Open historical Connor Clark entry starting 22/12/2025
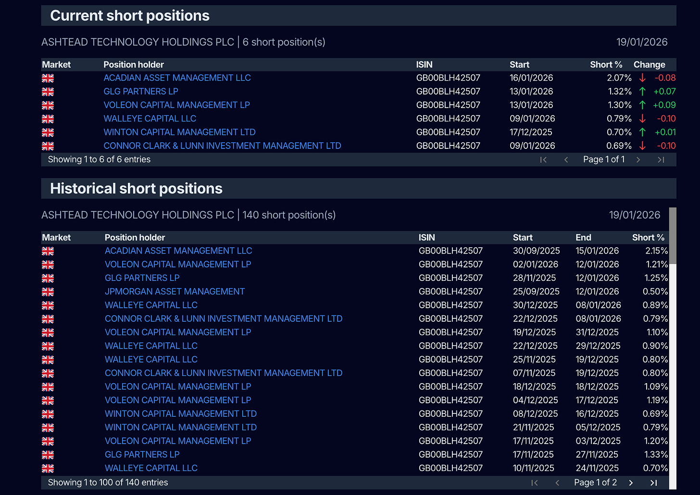 tap(224, 318)
